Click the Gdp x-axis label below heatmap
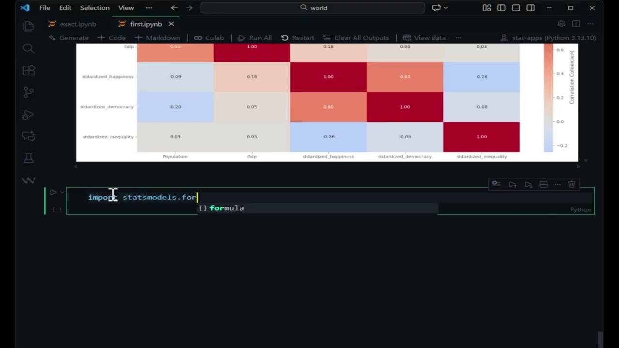The height and width of the screenshot is (348, 619). (252, 157)
